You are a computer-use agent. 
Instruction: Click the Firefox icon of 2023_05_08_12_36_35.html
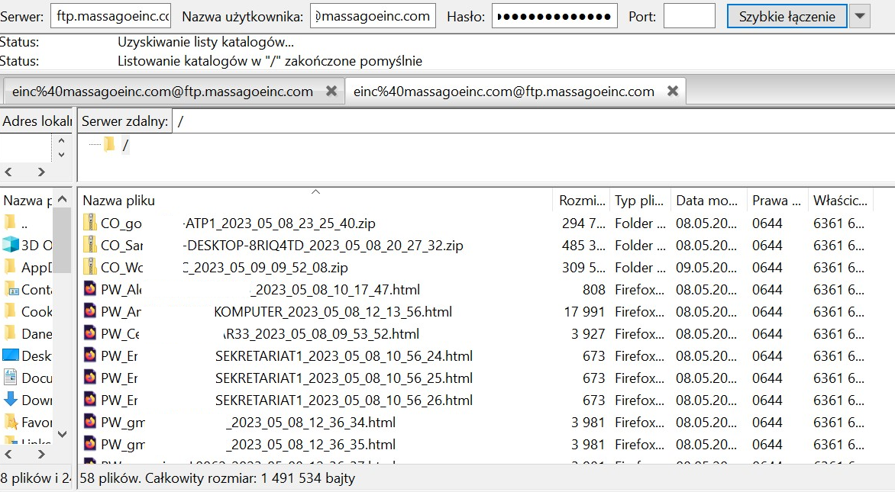pos(89,444)
